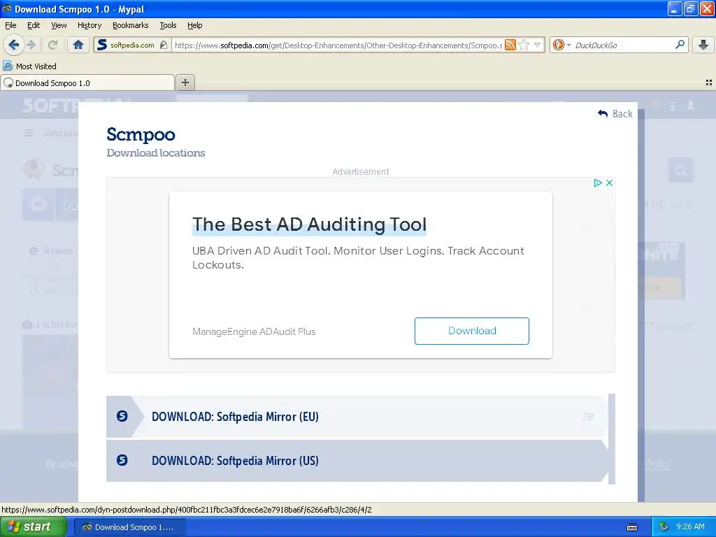Click the Scmpoo dialog heading
Screen dimensions: 716x537
141,134
